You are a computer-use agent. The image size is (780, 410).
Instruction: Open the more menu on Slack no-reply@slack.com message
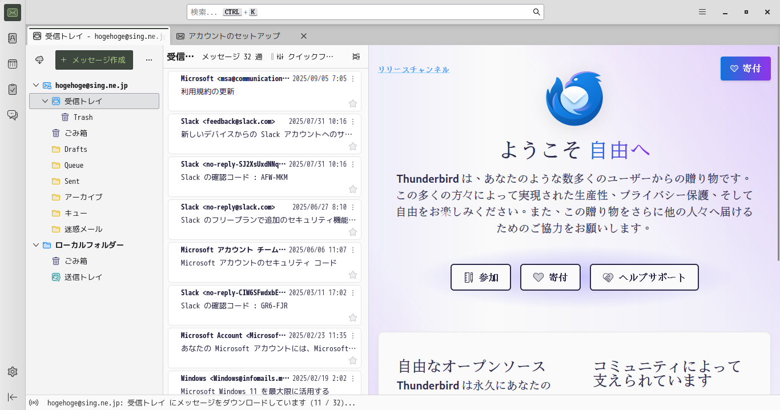tap(353, 207)
